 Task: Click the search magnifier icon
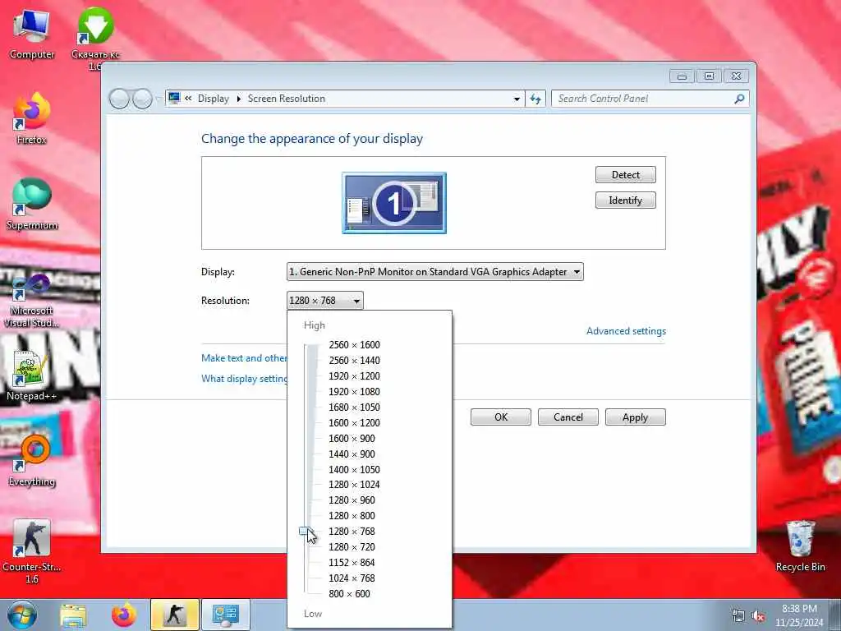[739, 99]
